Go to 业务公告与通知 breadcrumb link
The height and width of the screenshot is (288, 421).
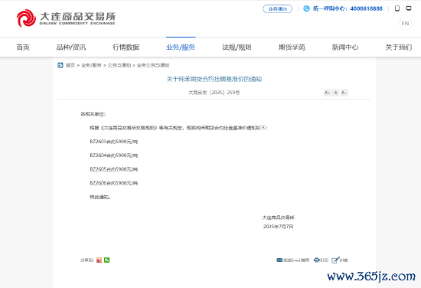pyautogui.click(x=153, y=65)
